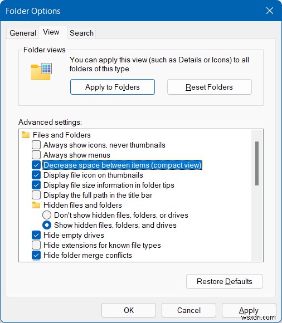Uncheck Display file icon on thumbnails
The height and width of the screenshot is (323, 282).
(36, 175)
